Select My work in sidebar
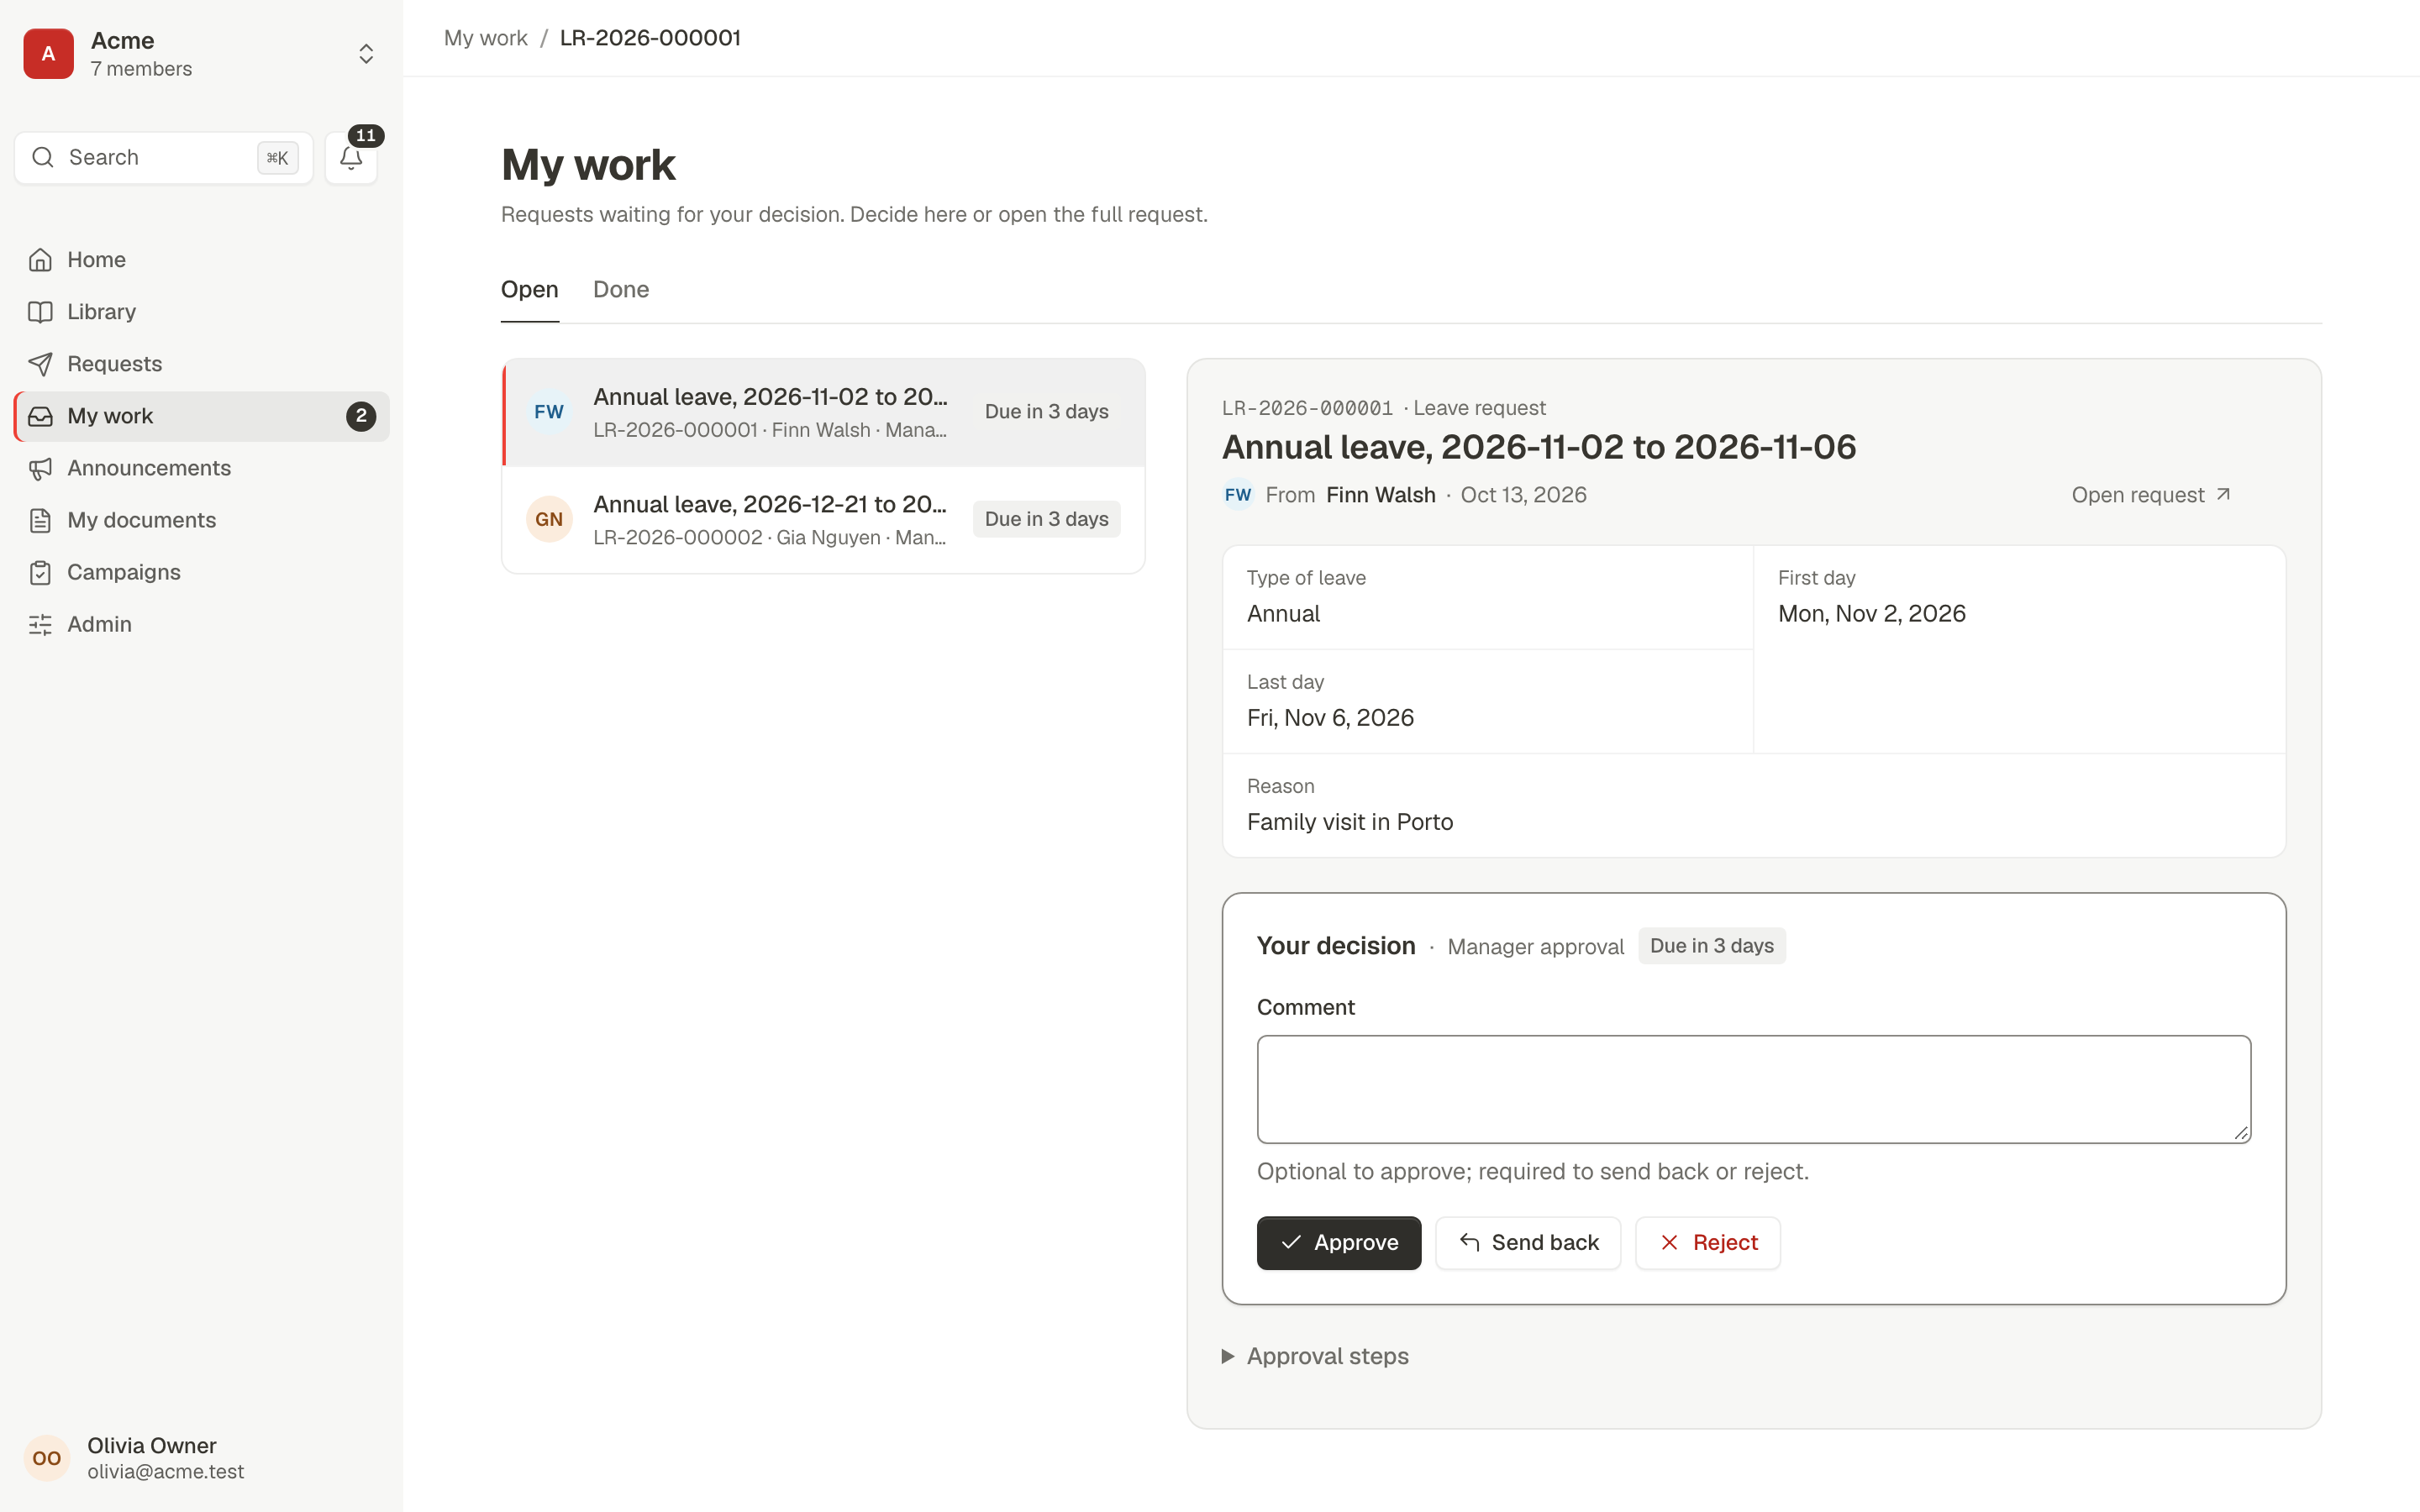This screenshot has width=2420, height=1512. (202, 416)
